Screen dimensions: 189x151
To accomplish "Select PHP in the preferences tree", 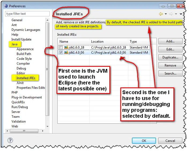I will point(14,93).
